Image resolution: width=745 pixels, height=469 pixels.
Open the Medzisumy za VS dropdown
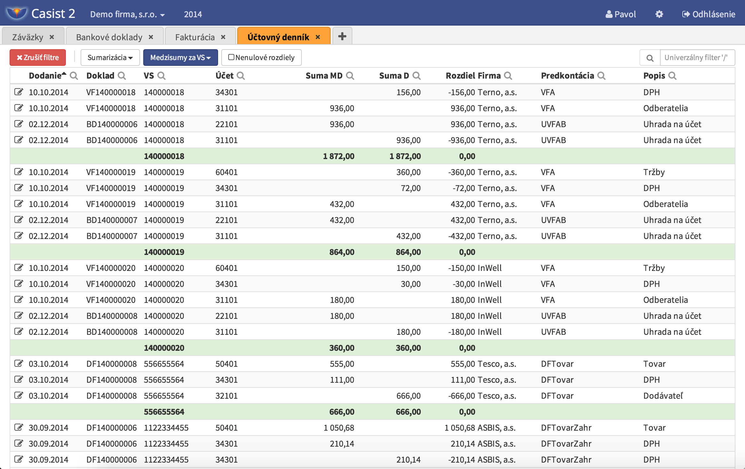tap(180, 58)
